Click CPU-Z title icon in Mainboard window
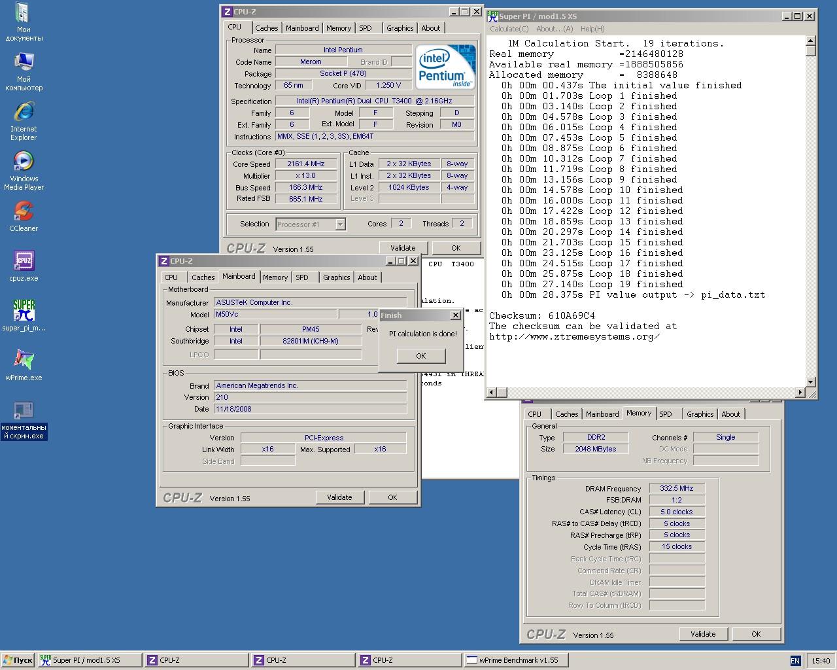Viewport: 837px width, 670px height. pos(163,261)
